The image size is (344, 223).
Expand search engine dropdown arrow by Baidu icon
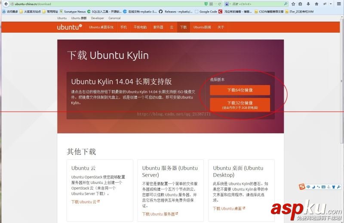[x=230, y=4]
